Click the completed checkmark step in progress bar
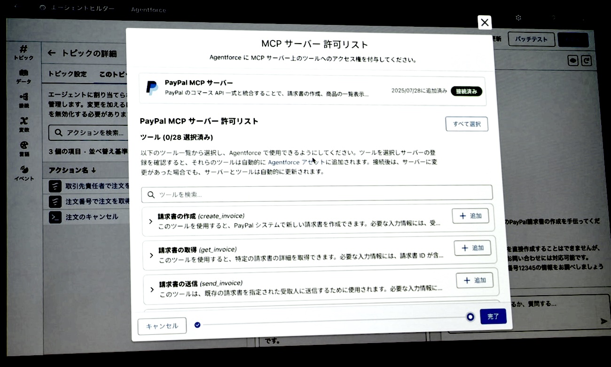 tap(197, 324)
